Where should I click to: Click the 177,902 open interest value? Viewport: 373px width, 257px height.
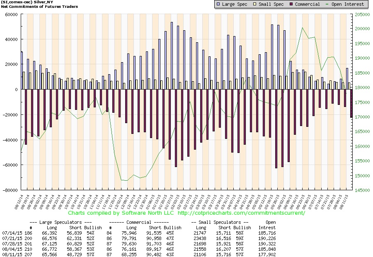tap(267, 252)
